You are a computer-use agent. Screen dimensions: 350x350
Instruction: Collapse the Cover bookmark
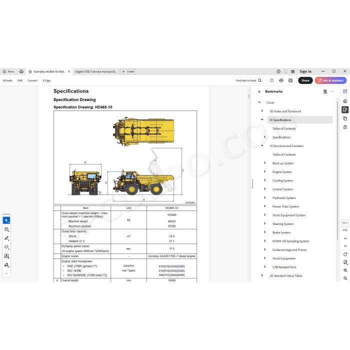[x=259, y=102]
